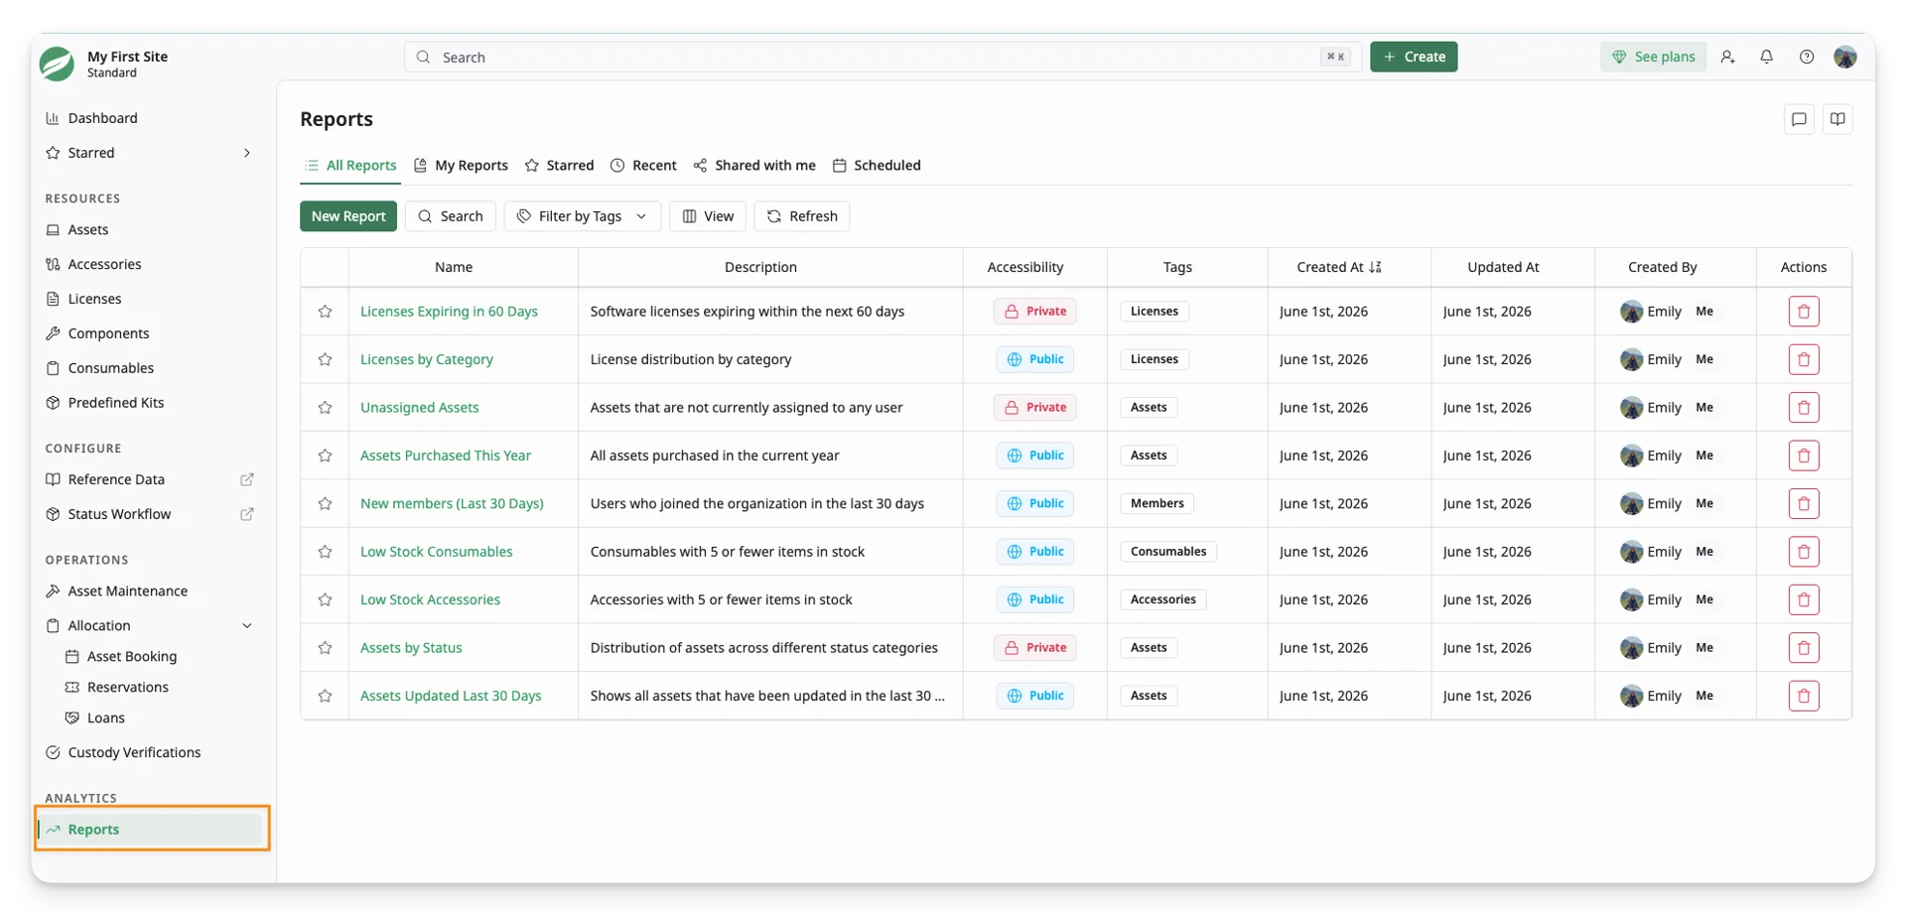Open the help question mark icon
The image size is (1906, 914).
click(1807, 57)
